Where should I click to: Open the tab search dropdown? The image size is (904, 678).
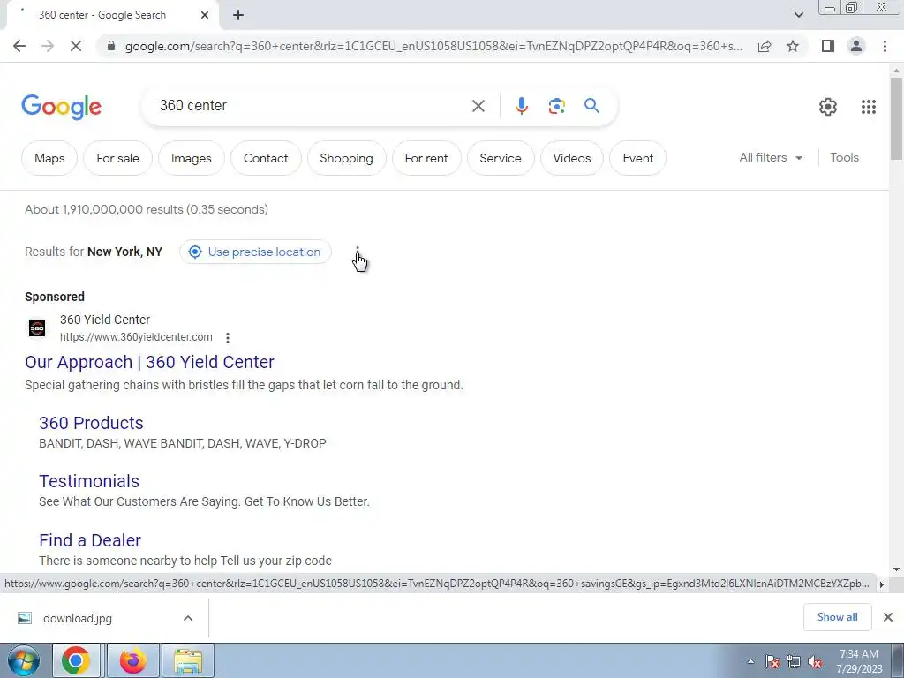coord(798,15)
